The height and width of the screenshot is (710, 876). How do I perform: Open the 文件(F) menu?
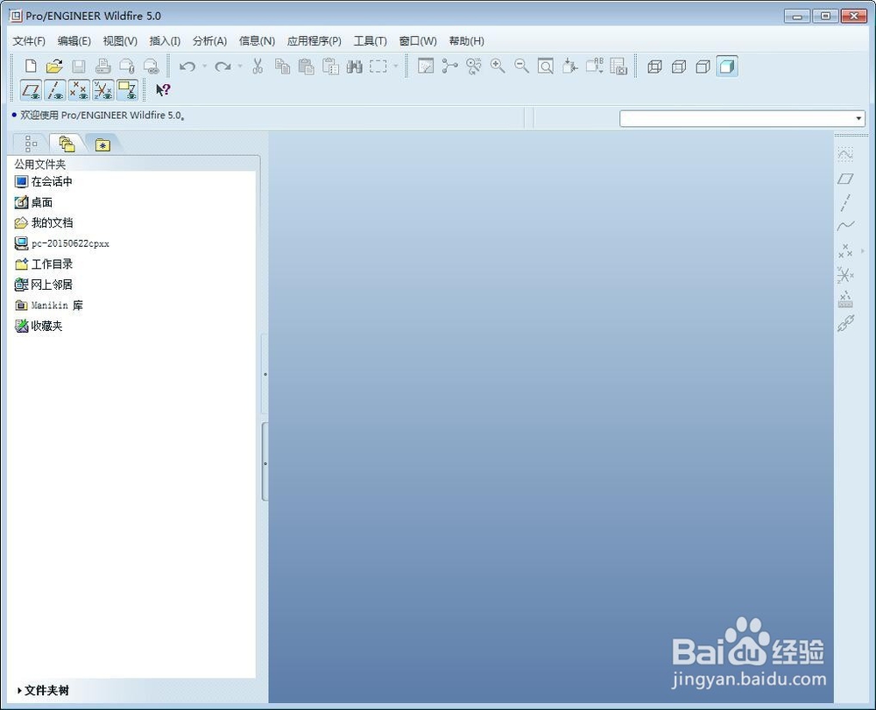coord(29,41)
